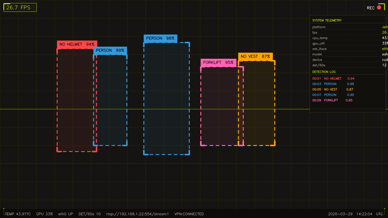
Task: Expand the platform row showing Jetson
Action: point(333,27)
